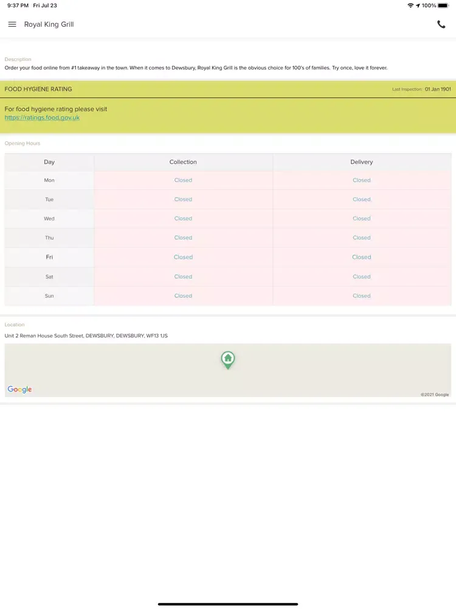Select the Sun row day cell
Image resolution: width=456 pixels, height=609 pixels.
click(49, 295)
